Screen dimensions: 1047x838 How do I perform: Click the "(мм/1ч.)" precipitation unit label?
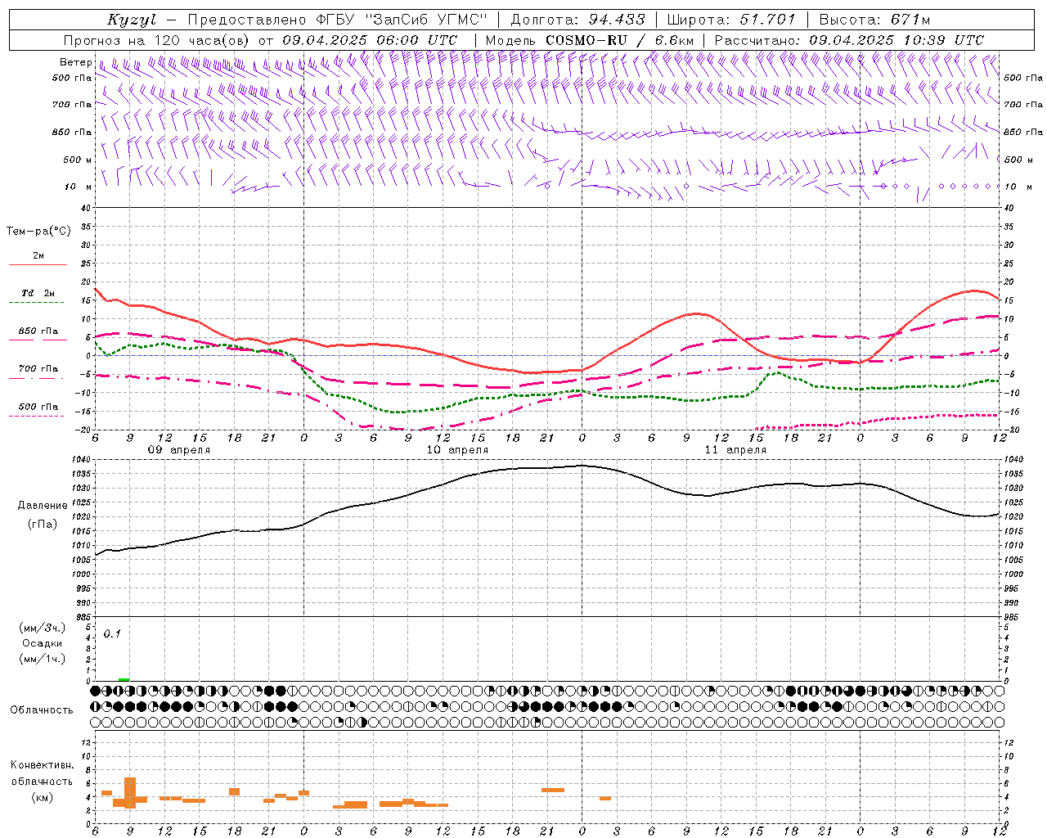(x=42, y=659)
